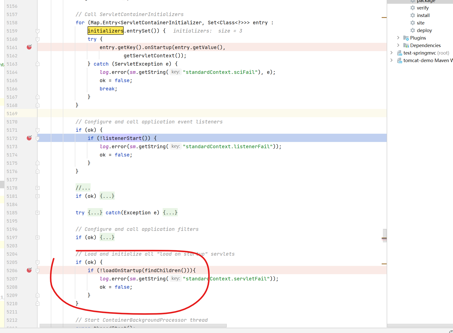This screenshot has height=333, width=453.
Task: Collapse the if (ok) block at line 5171
Action: 38,130
